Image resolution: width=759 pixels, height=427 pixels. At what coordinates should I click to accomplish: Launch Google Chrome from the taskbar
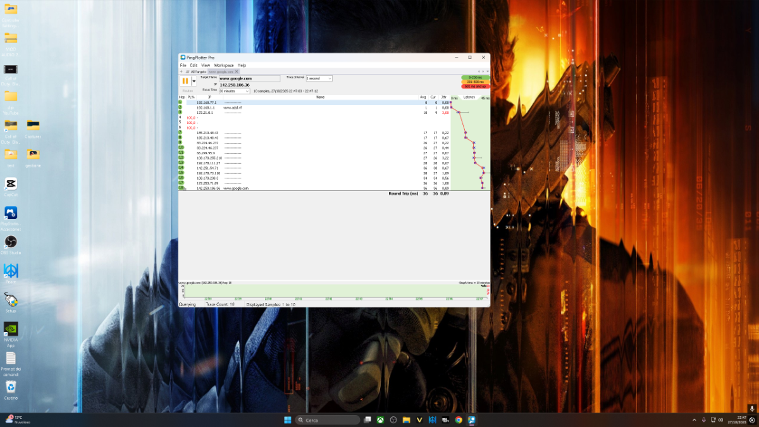[459, 420]
